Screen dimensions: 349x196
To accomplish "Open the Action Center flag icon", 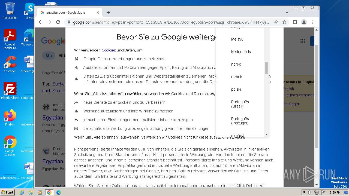I will click(x=323, y=192).
